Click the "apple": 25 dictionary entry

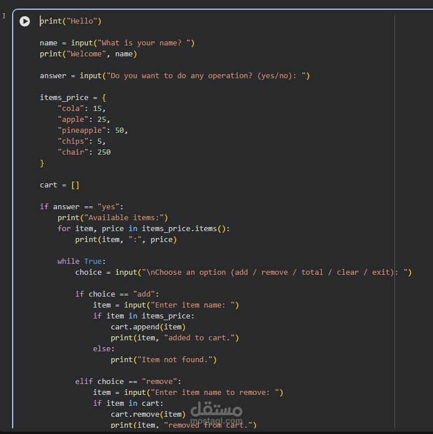click(x=83, y=120)
